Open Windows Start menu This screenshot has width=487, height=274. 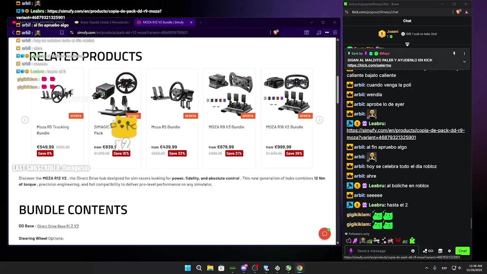coord(188,268)
